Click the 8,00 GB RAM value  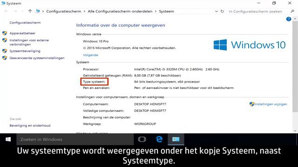pyautogui.click(x=157, y=76)
